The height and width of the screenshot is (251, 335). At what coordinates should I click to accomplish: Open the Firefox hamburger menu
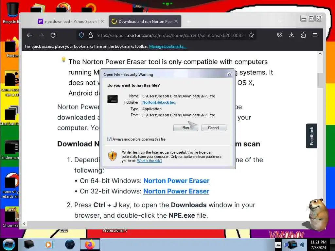pyautogui.click(x=315, y=35)
